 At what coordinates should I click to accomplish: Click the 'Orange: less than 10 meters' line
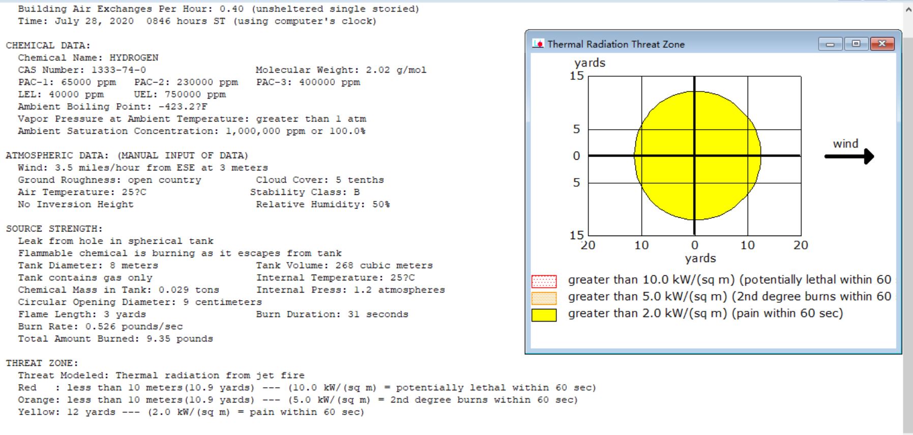point(298,399)
